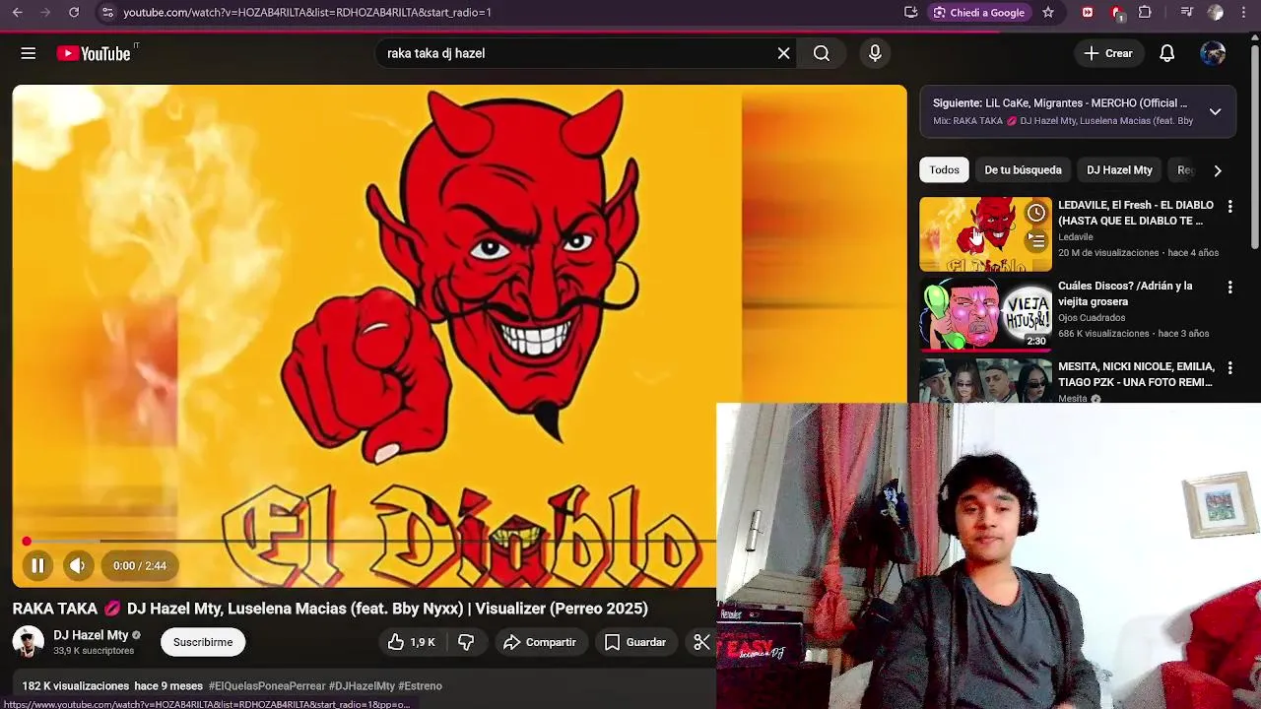The image size is (1261, 709).
Task: Open the EL DIABLO video thumbnail
Action: coord(985,234)
